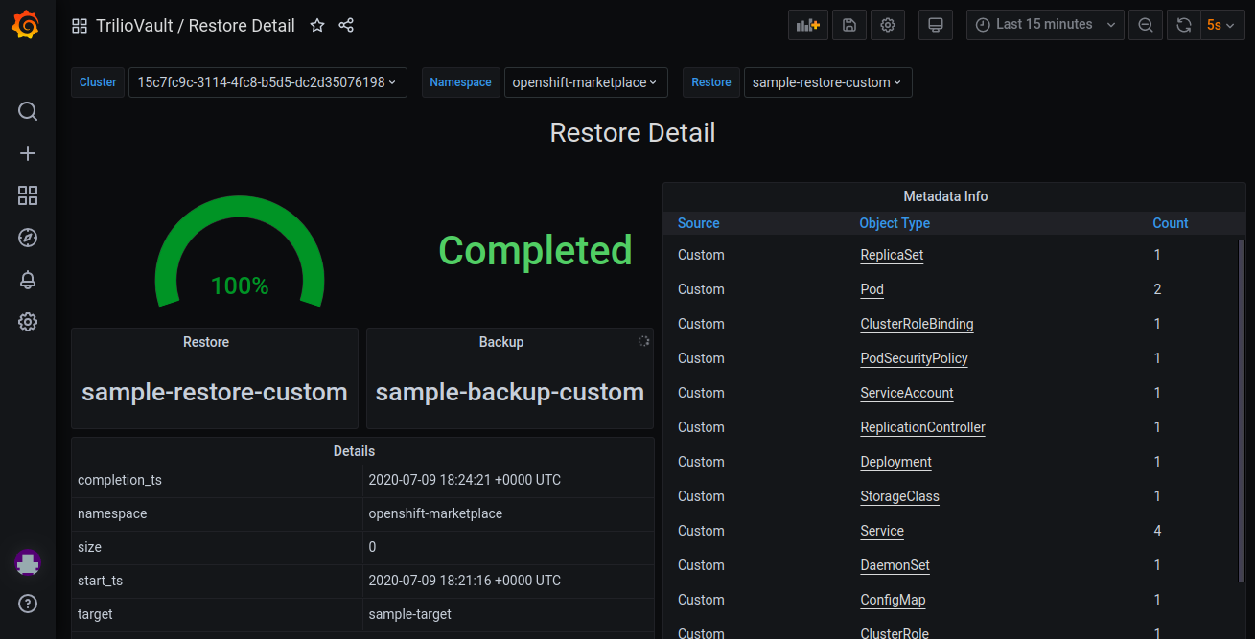Image resolution: width=1255 pixels, height=639 pixels.
Task: Click the Service count value 4
Action: coord(1157,531)
